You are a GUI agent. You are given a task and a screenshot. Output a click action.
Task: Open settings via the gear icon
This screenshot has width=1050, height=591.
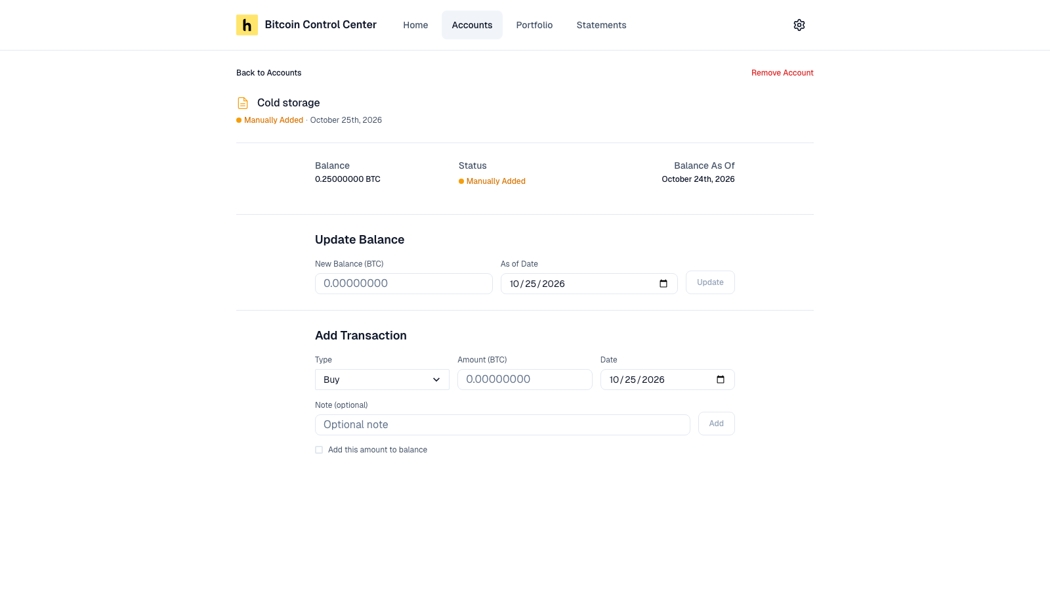coord(799,25)
